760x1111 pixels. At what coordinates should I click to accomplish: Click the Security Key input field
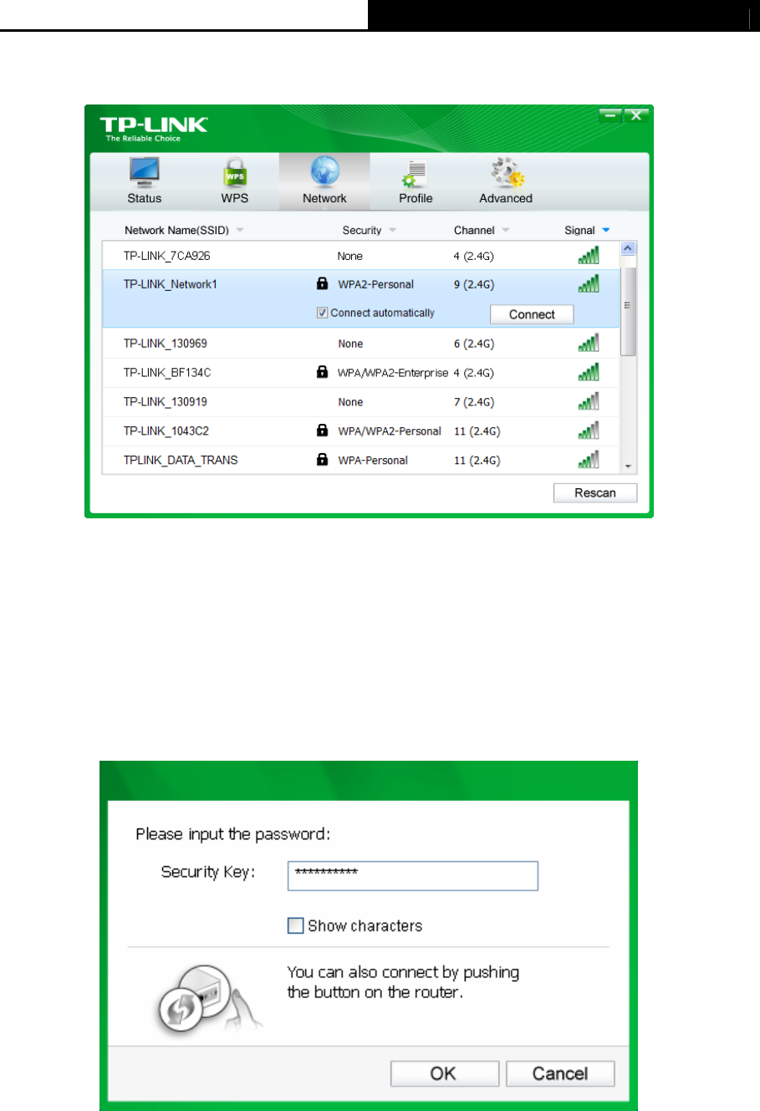(413, 876)
